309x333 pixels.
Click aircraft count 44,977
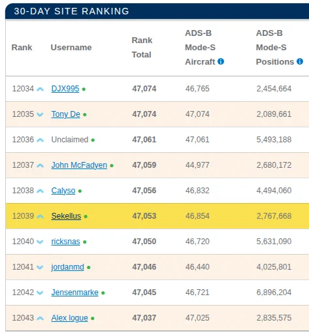click(197, 165)
